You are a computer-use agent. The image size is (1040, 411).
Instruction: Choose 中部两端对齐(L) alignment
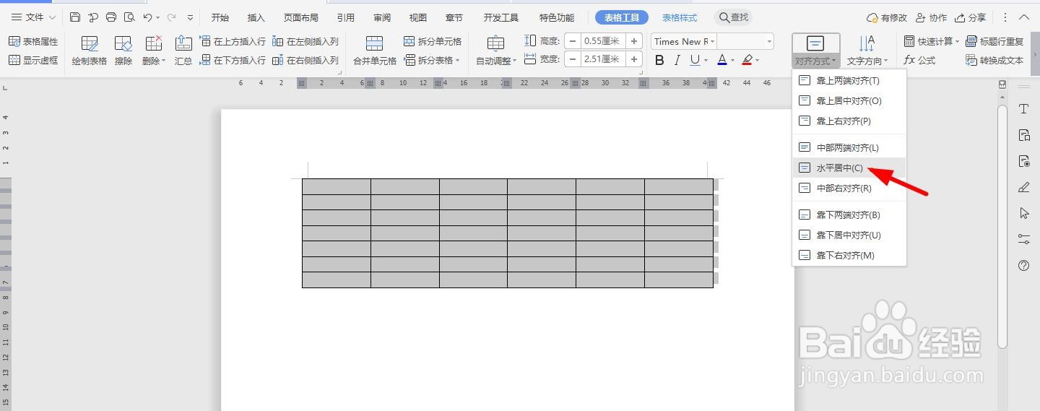[x=849, y=147]
